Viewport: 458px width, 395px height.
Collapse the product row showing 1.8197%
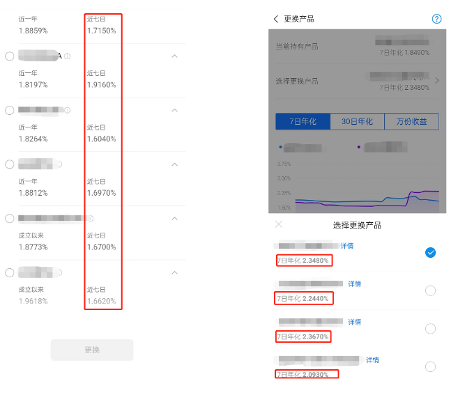click(x=174, y=56)
